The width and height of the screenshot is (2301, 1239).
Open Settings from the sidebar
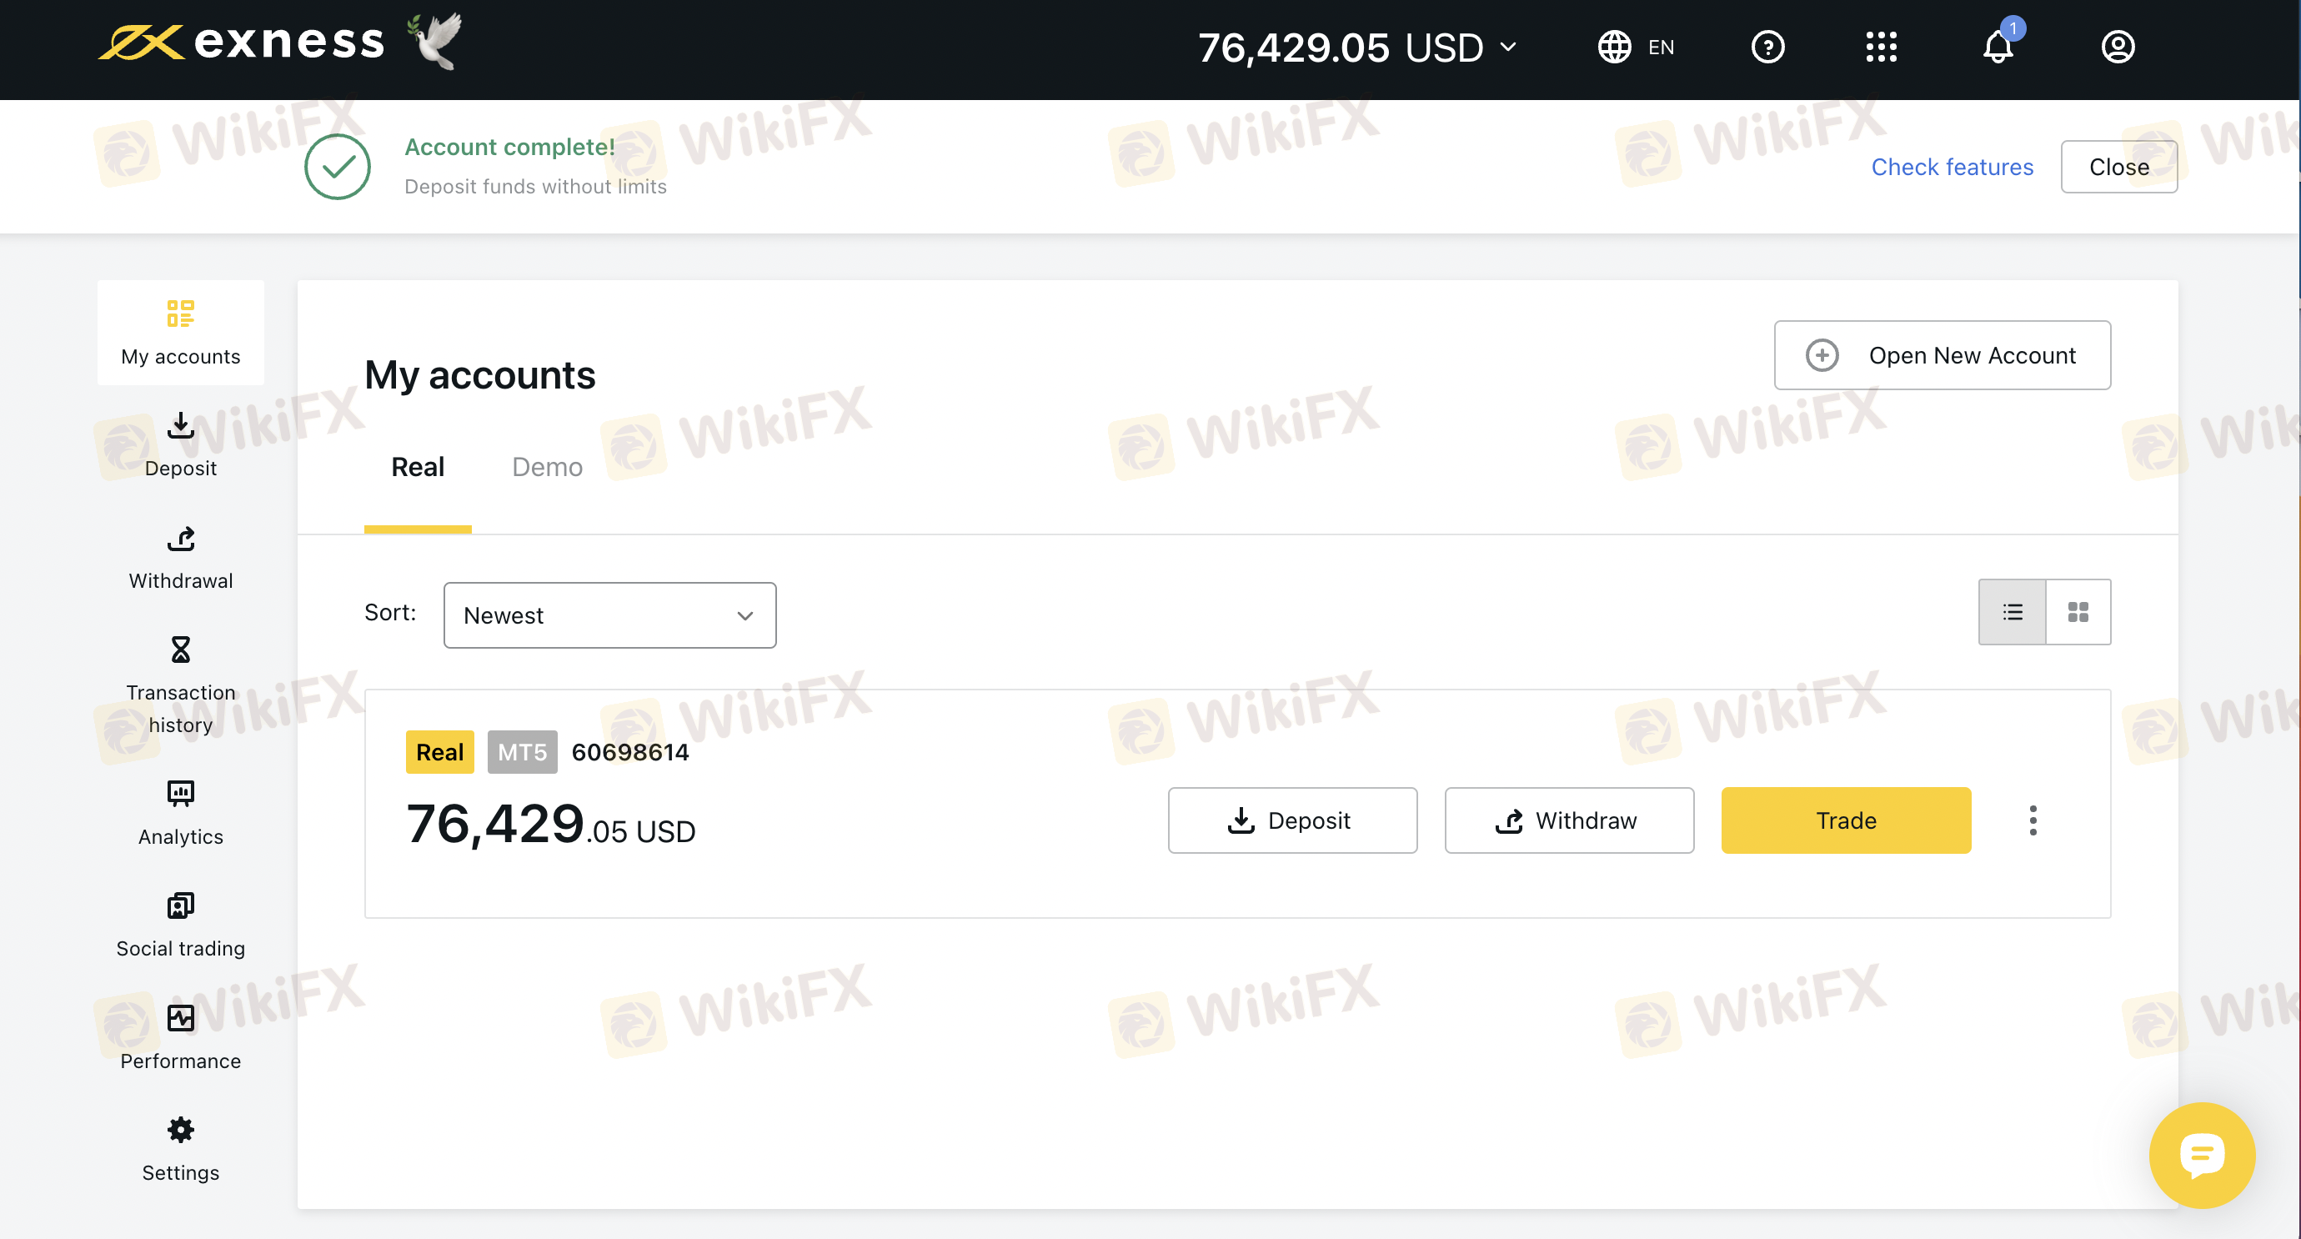pyautogui.click(x=180, y=1151)
